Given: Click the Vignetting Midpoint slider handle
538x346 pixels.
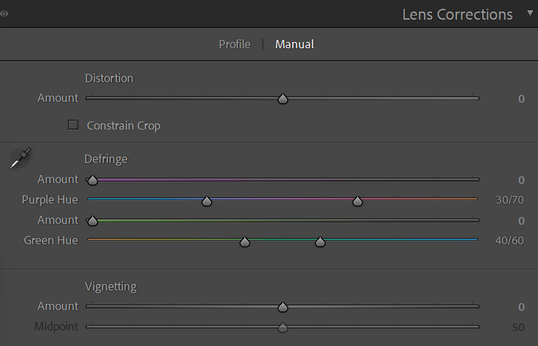Looking at the screenshot, I should pyautogui.click(x=283, y=328).
